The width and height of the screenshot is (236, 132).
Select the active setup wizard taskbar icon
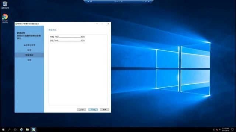[x=34, y=129]
